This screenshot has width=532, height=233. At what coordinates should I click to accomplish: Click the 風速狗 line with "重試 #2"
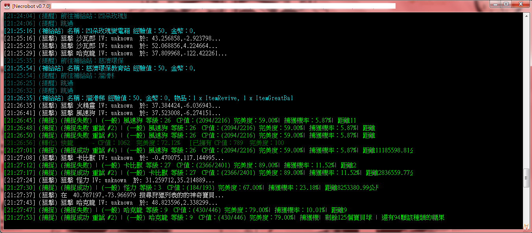pyautogui.click(x=190, y=128)
